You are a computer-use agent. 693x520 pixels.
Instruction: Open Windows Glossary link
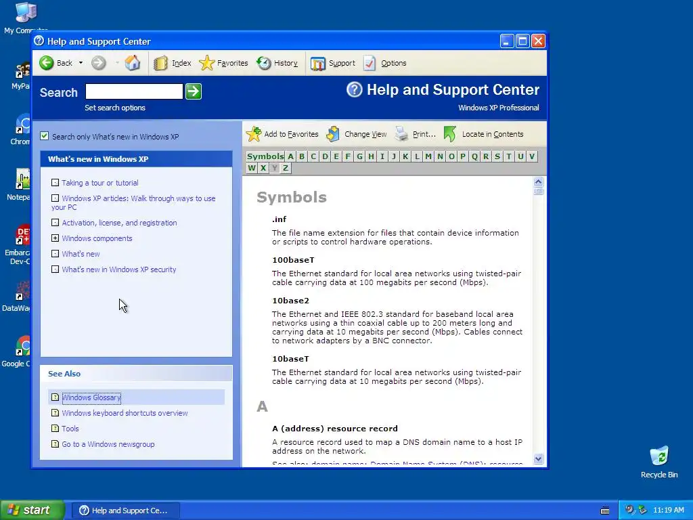(91, 397)
